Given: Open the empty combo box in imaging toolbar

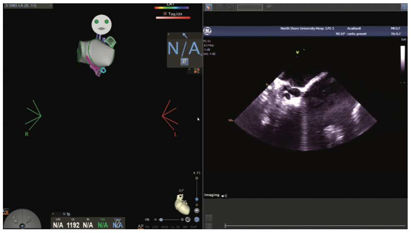Looking at the screenshot, I should [250, 7].
